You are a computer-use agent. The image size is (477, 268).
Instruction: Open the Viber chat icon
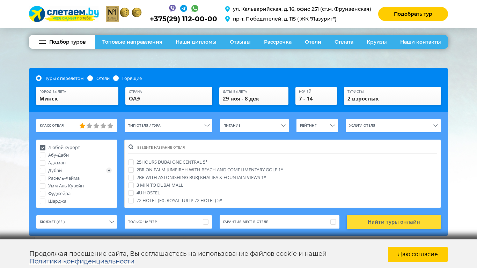coord(173,8)
